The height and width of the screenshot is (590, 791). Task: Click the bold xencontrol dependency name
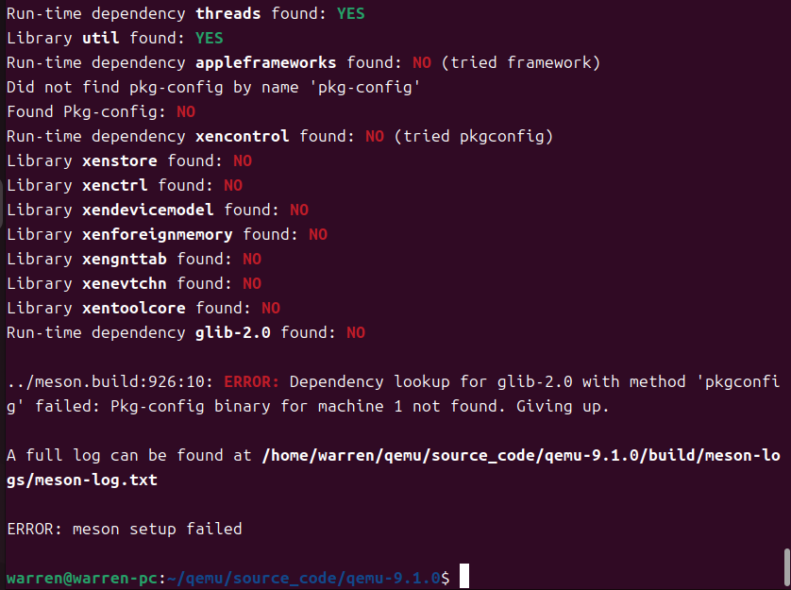coord(243,136)
